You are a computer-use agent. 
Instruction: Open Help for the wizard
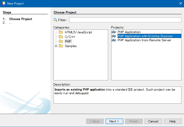pyautogui.click(x=173, y=121)
